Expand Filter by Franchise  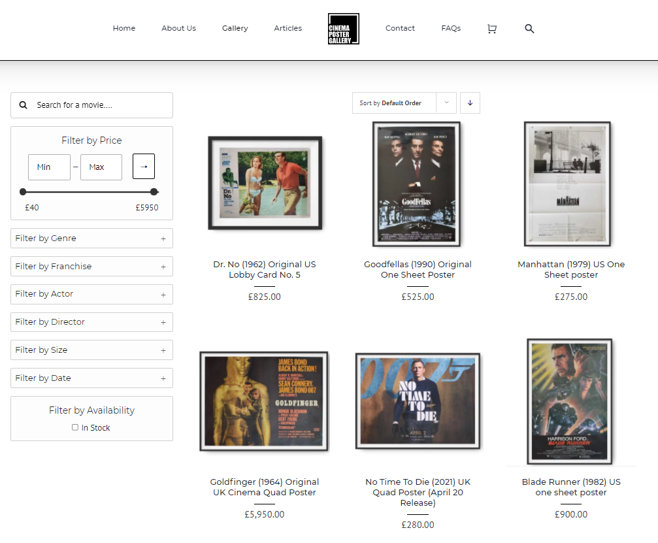click(91, 267)
